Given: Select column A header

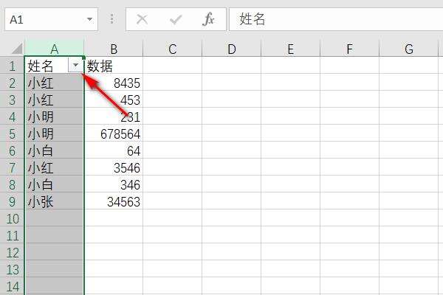Looking at the screenshot, I should click(x=55, y=49).
